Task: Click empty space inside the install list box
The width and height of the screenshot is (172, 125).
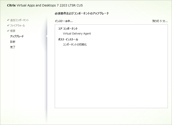Action: point(111,80)
